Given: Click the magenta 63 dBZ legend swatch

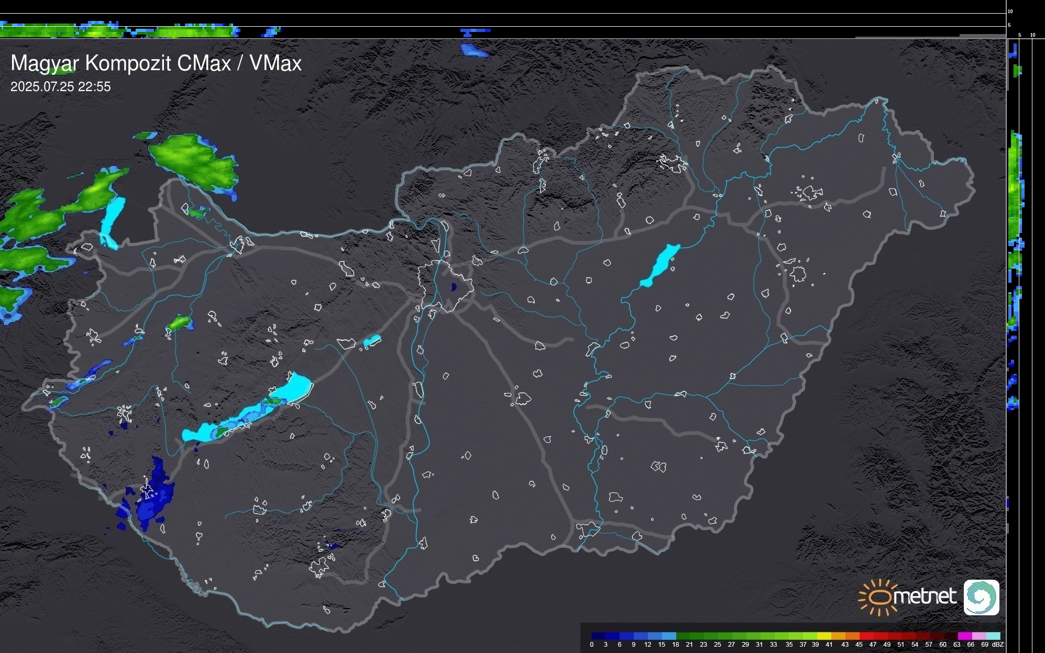Looking at the screenshot, I should pyautogui.click(x=964, y=636).
